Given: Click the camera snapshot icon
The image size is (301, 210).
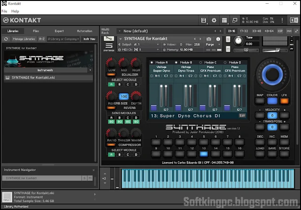Looking at the screenshot, I should tap(209, 39).
